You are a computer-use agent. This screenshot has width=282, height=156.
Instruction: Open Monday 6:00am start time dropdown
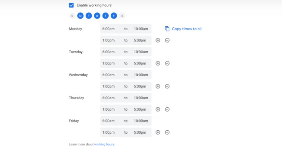tap(109, 29)
